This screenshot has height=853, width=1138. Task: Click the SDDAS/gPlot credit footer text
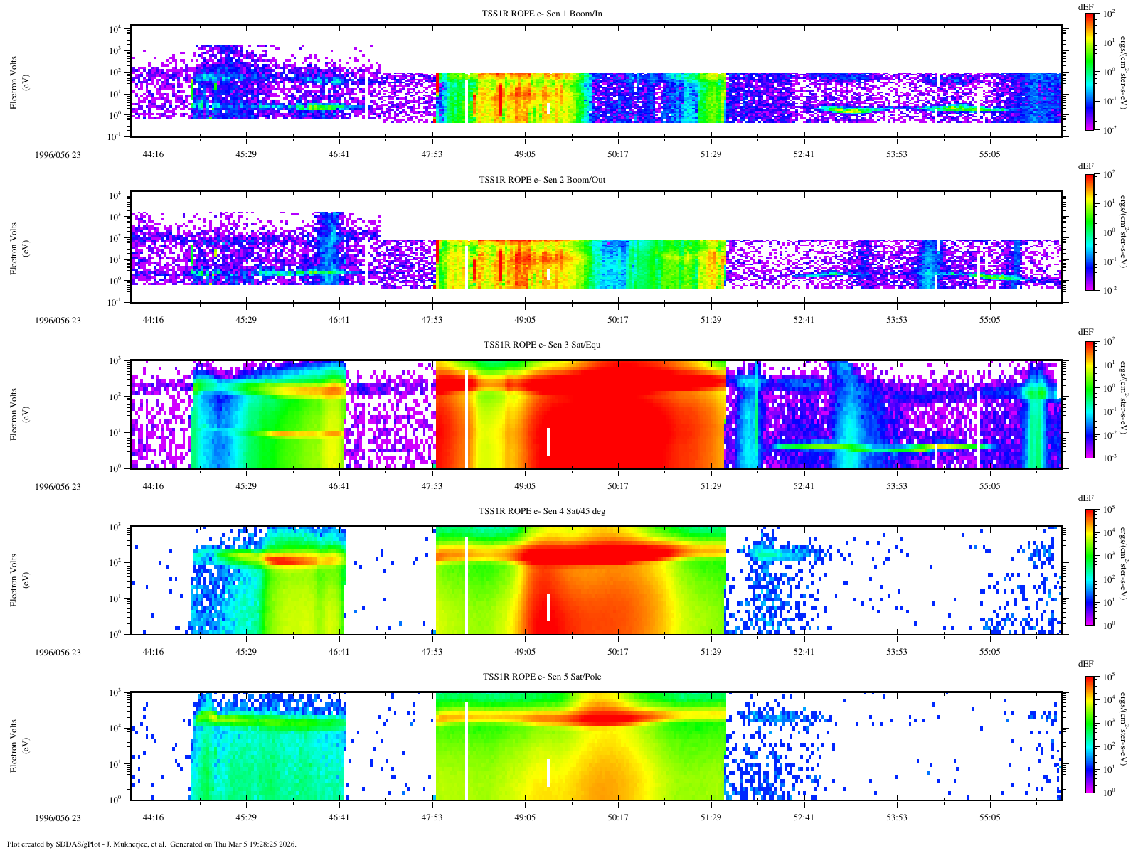[x=151, y=844]
